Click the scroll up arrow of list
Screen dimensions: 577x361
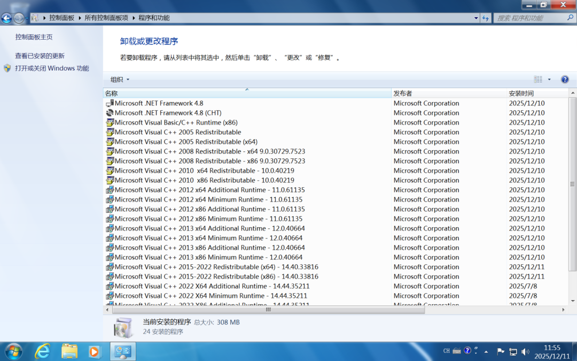[x=573, y=93]
